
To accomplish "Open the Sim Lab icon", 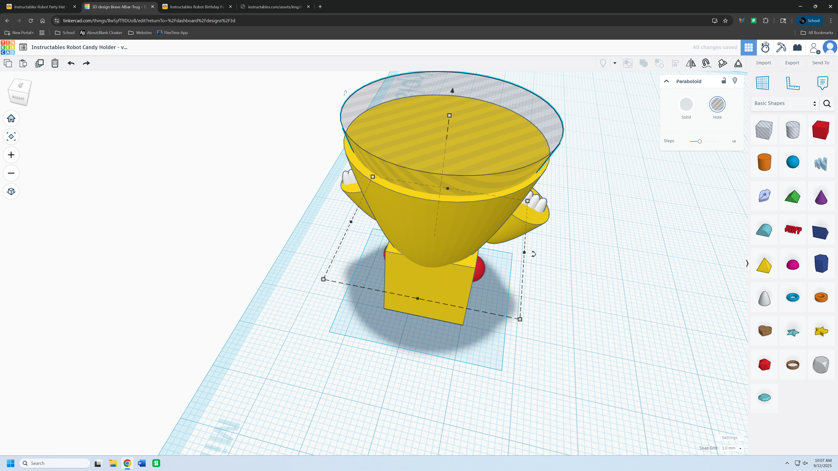I will (765, 47).
